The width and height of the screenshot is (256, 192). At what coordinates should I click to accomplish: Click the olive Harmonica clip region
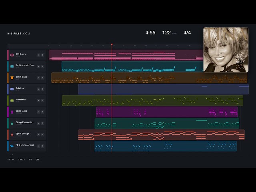[152, 100]
